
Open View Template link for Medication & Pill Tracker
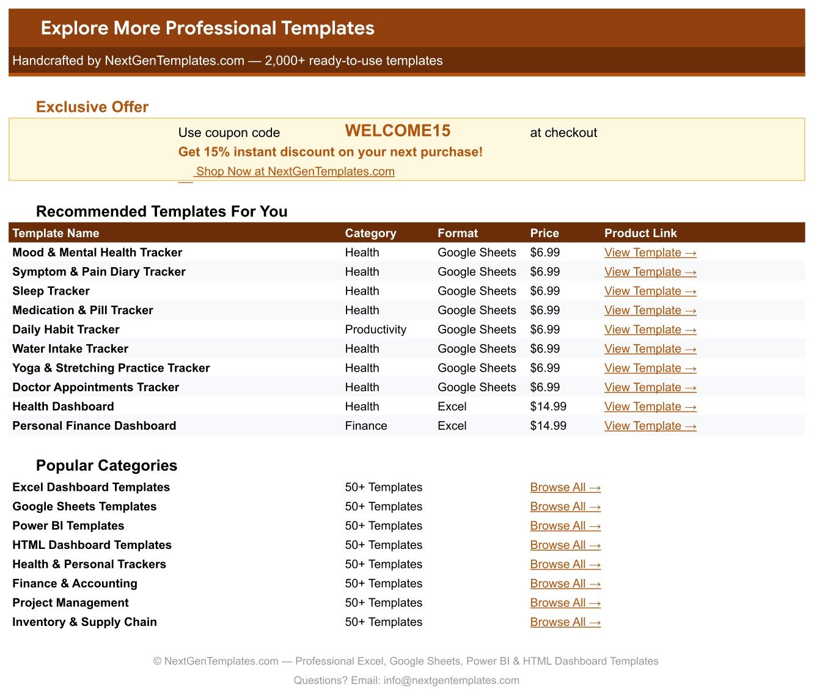click(650, 311)
